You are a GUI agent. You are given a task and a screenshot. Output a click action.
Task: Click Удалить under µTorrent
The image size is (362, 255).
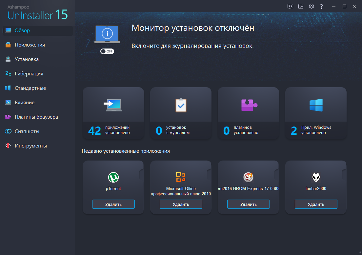(113, 204)
